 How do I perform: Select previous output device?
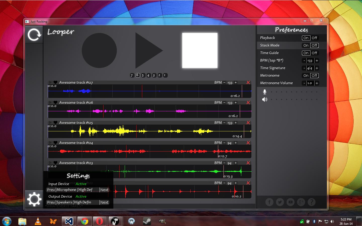click(x=51, y=202)
